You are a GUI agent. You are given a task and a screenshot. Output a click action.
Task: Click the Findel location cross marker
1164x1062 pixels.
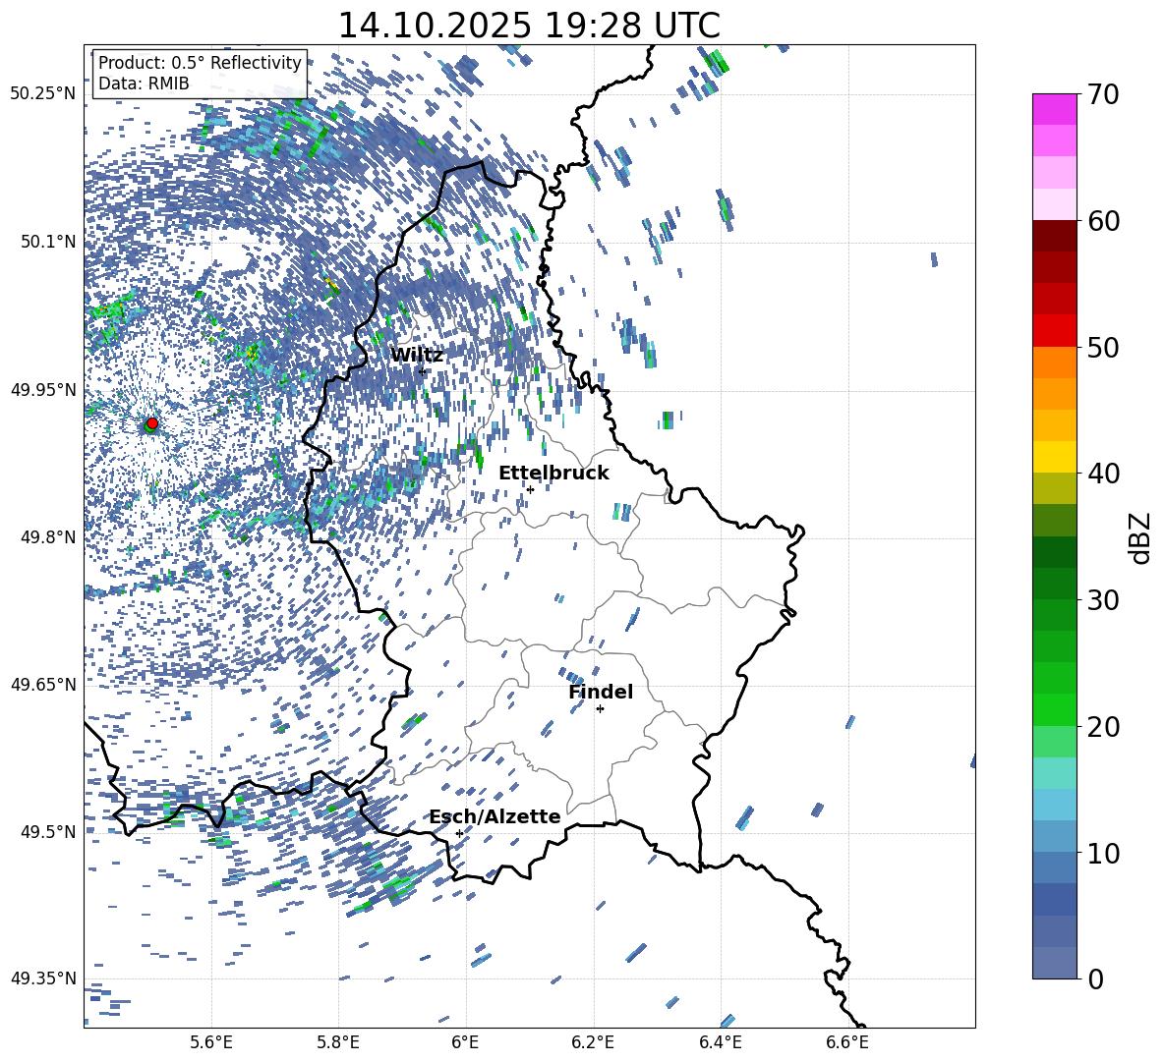pyautogui.click(x=600, y=709)
